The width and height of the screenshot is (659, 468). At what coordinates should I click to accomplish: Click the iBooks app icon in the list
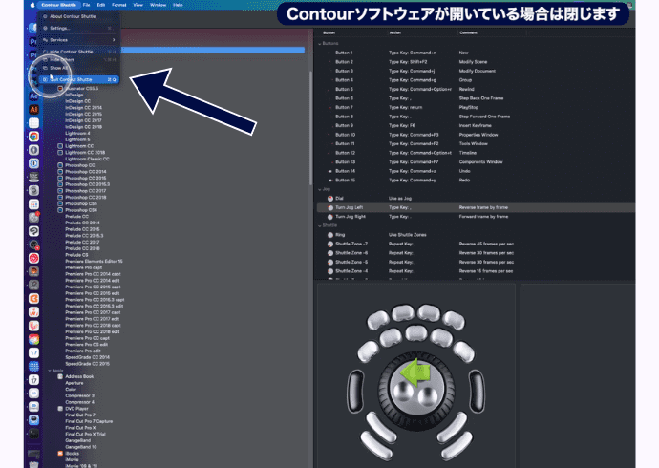pyautogui.click(x=60, y=452)
